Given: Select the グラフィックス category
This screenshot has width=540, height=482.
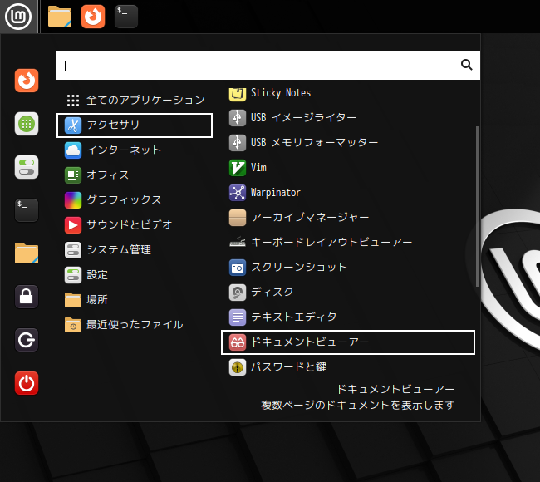Looking at the screenshot, I should click(x=135, y=199).
